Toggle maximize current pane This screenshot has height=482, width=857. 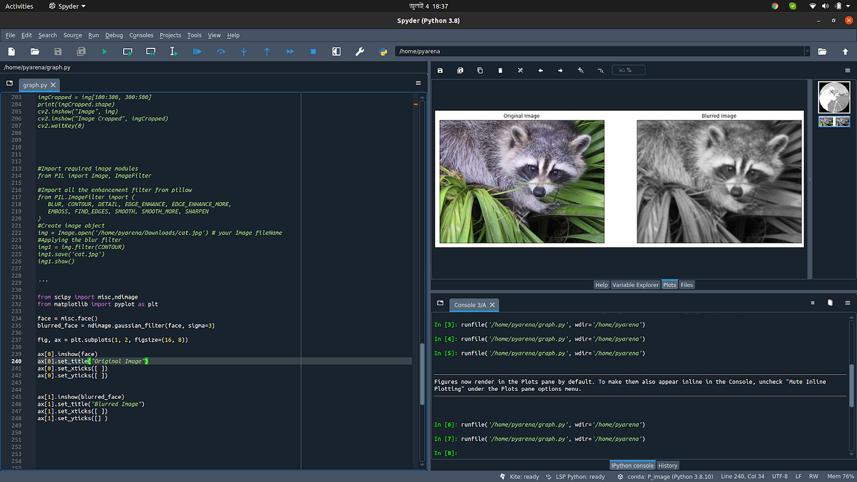point(336,52)
